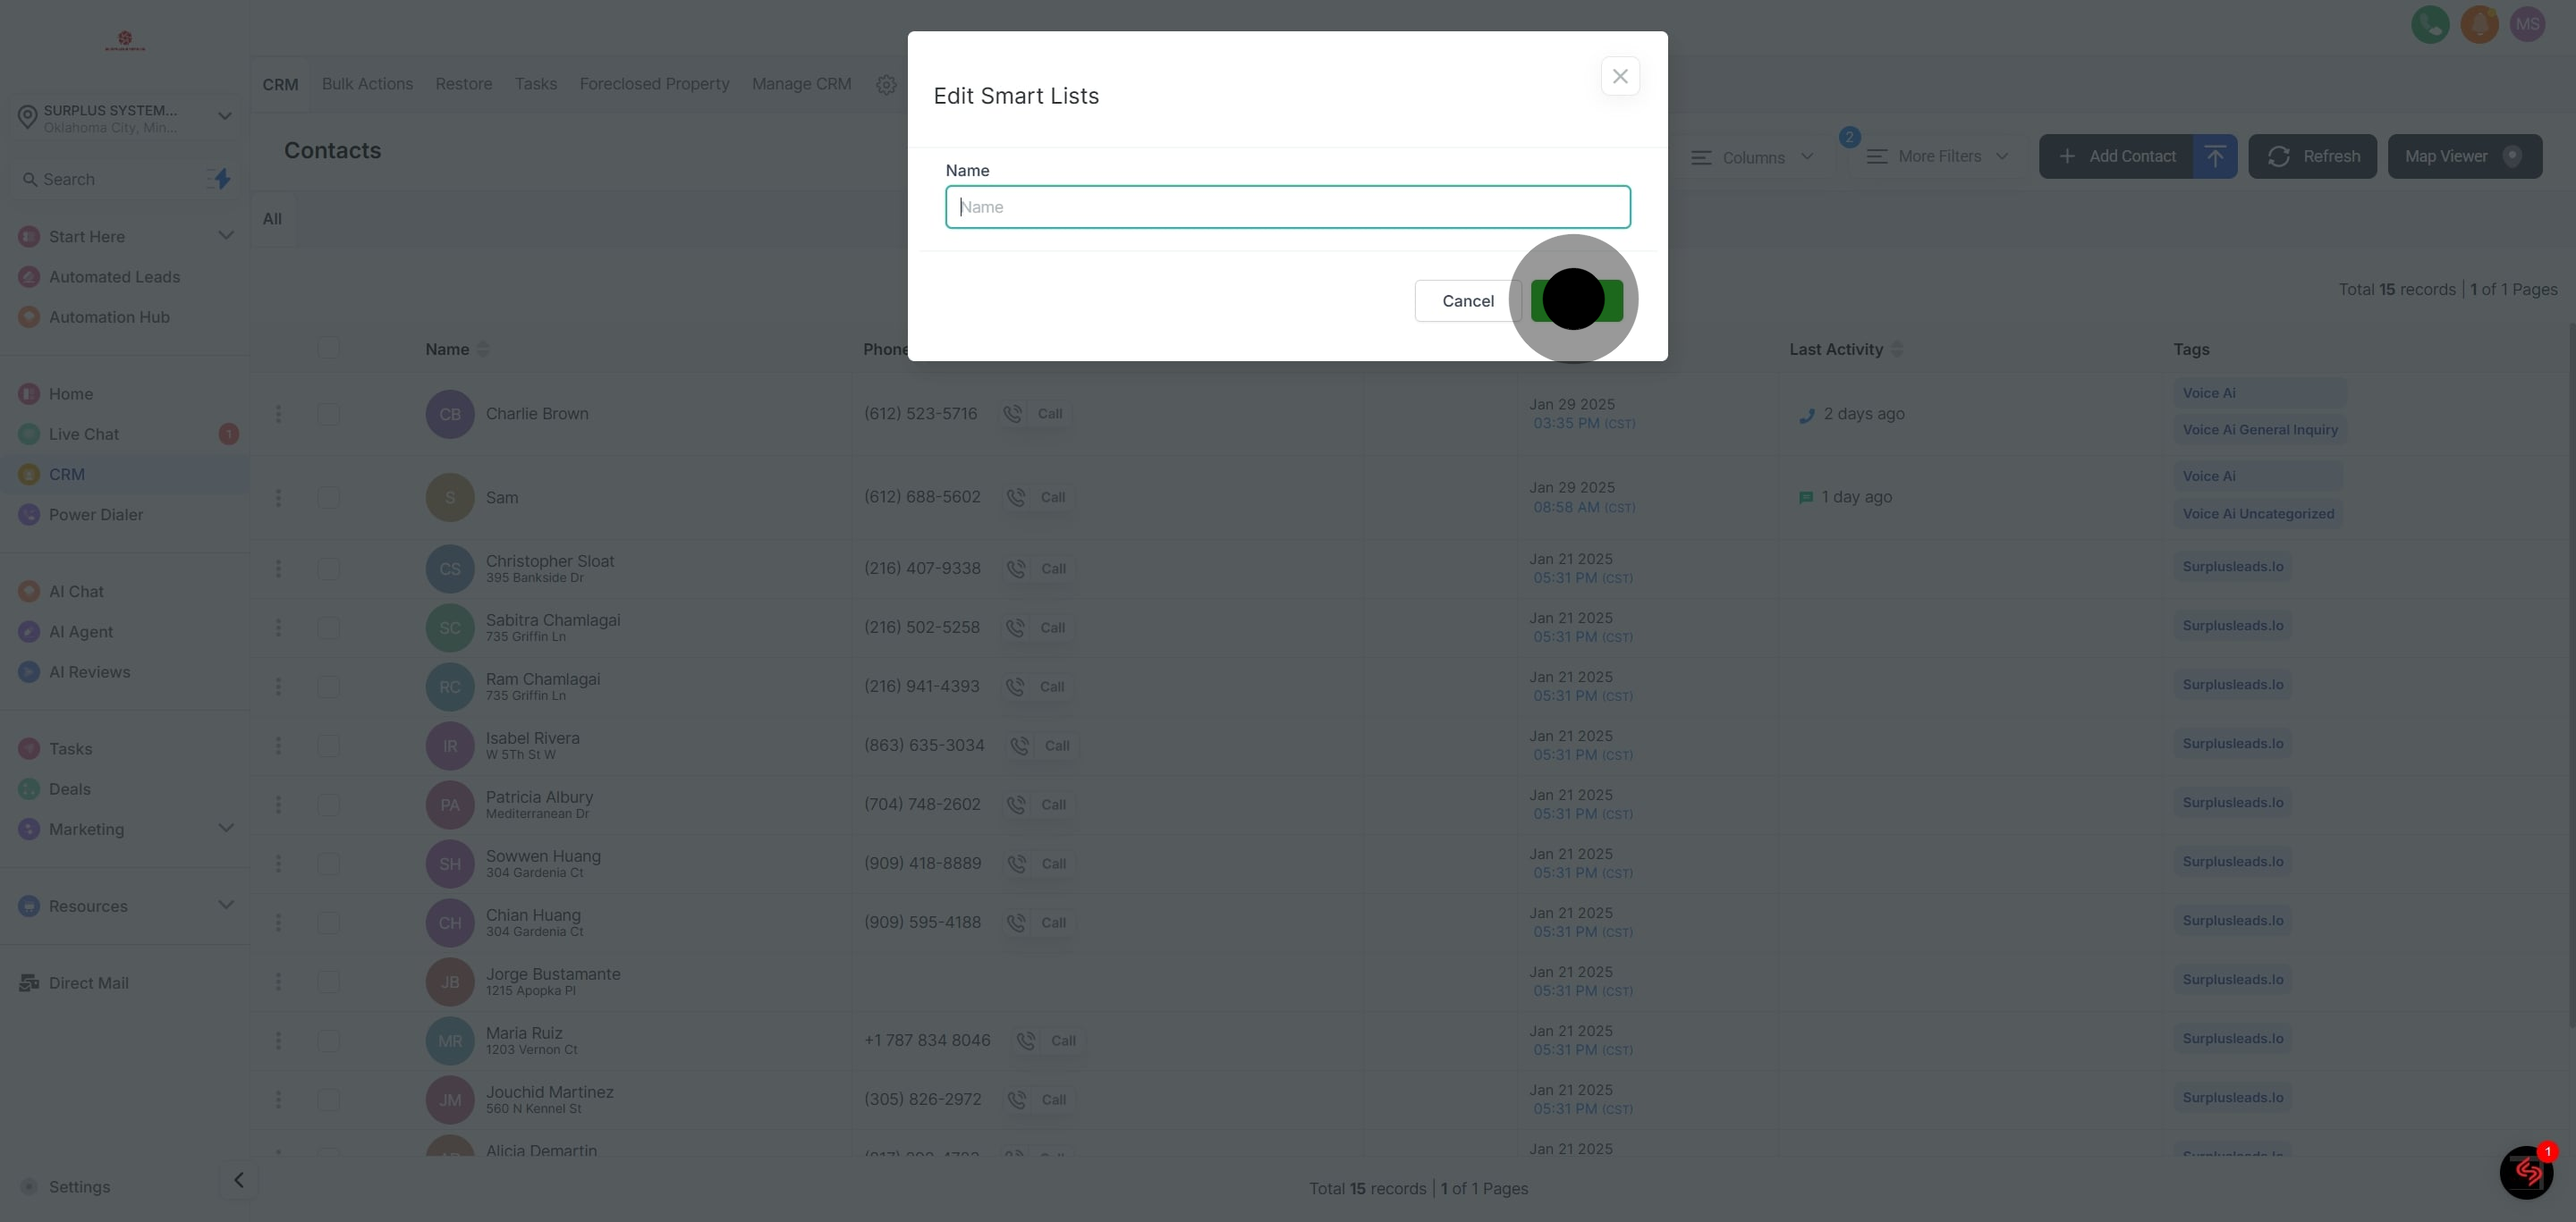Viewport: 2576px width, 1222px height.
Task: Open the CRM settings gear icon
Action: (x=886, y=84)
